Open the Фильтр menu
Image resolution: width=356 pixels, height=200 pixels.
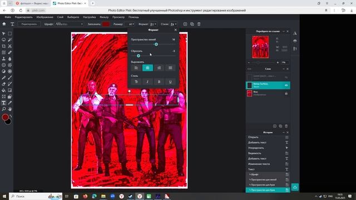tap(104, 17)
